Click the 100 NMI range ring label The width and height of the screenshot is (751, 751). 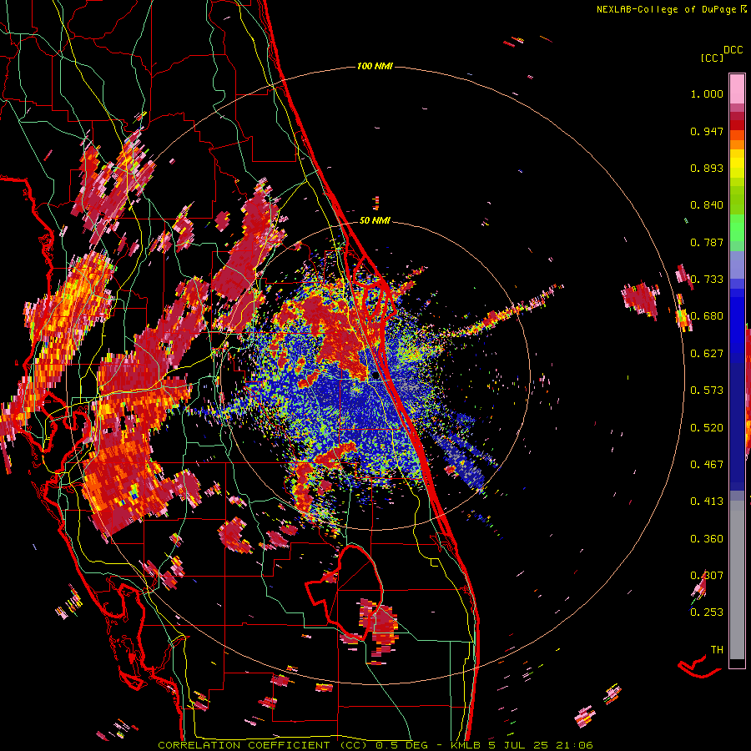375,66
